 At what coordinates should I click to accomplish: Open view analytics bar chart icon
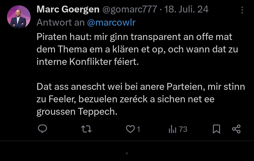pos(172,130)
